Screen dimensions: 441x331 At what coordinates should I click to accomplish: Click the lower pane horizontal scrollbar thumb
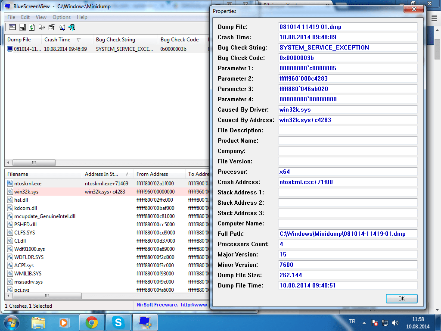pyautogui.click(x=47, y=296)
